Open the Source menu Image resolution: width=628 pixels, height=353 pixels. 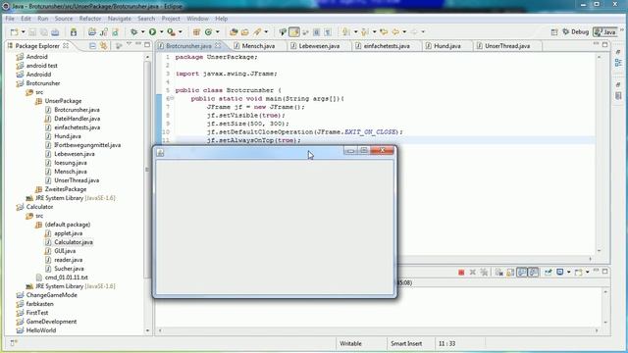point(64,19)
